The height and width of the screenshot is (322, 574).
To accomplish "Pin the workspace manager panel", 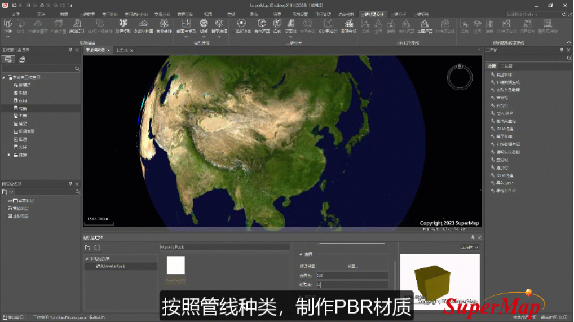I will point(70,50).
